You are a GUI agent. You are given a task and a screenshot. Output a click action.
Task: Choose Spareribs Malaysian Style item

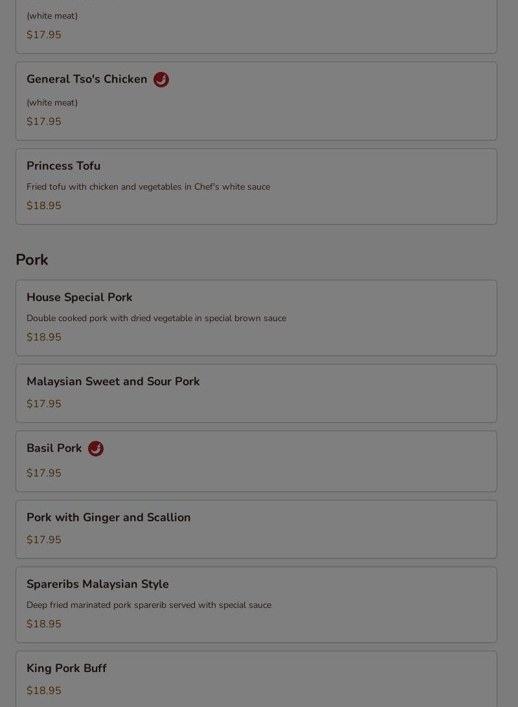pos(256,605)
